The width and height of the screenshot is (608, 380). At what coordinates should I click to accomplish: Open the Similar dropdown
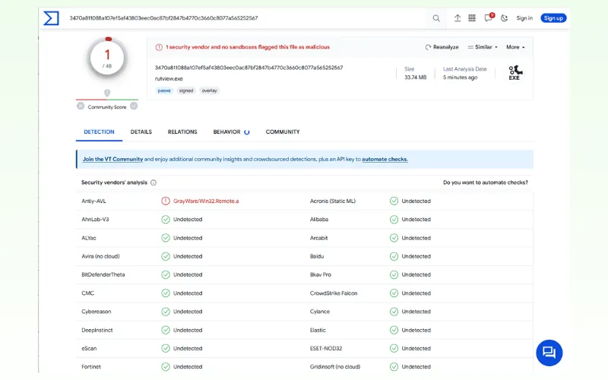[x=483, y=47]
